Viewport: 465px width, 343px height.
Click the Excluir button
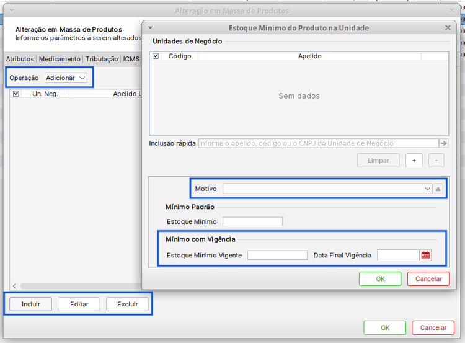point(128,305)
